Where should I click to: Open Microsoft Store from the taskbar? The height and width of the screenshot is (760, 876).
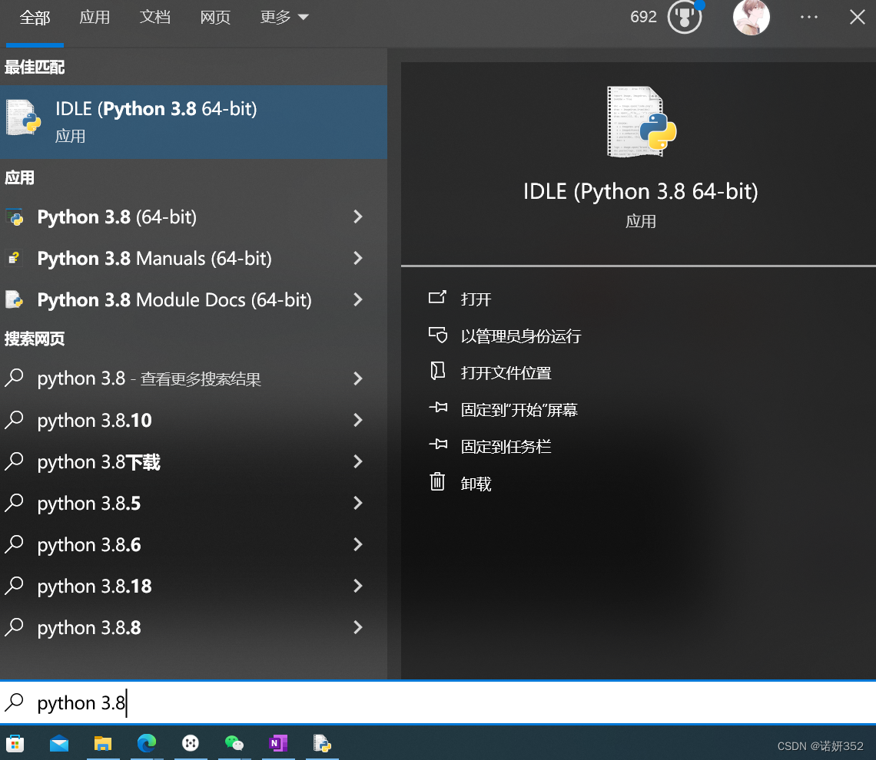coord(15,743)
